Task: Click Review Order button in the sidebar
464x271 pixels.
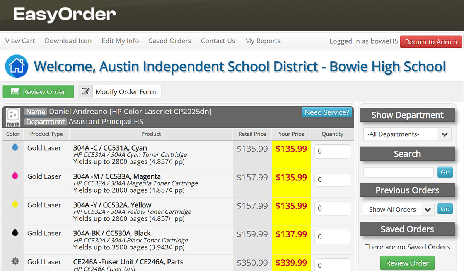Action: pos(407,263)
